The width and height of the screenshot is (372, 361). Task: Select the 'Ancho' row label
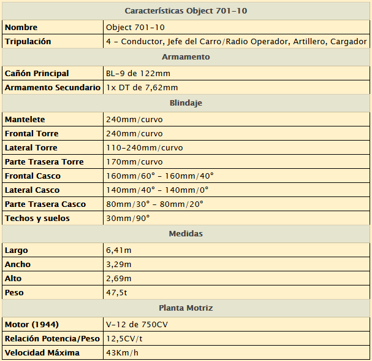click(x=18, y=264)
